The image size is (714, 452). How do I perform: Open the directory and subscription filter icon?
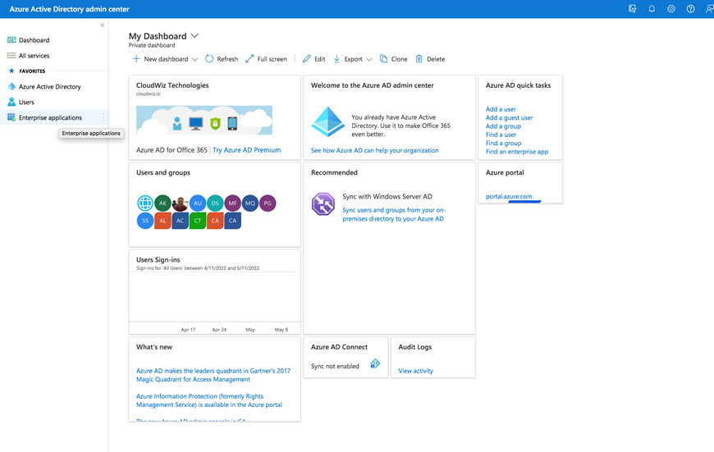pos(632,9)
